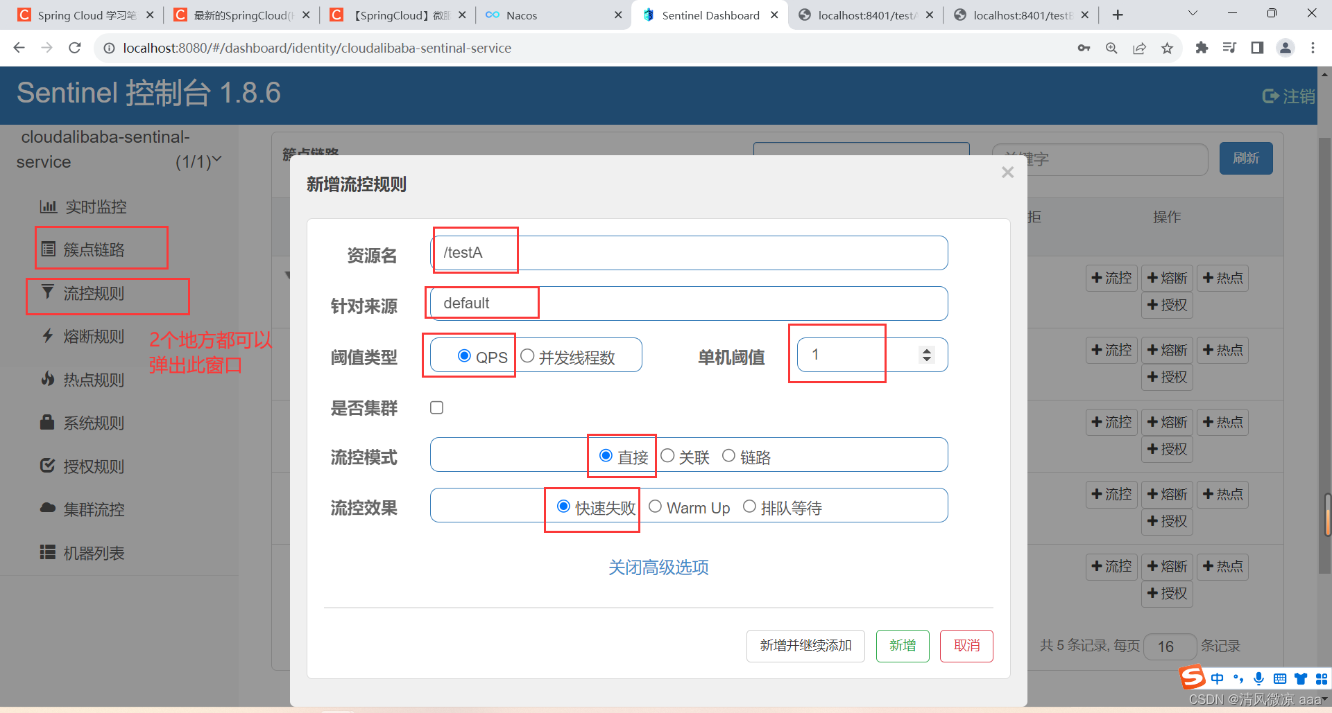Select 链路 flow control mode
This screenshot has width=1332, height=713.
click(728, 455)
